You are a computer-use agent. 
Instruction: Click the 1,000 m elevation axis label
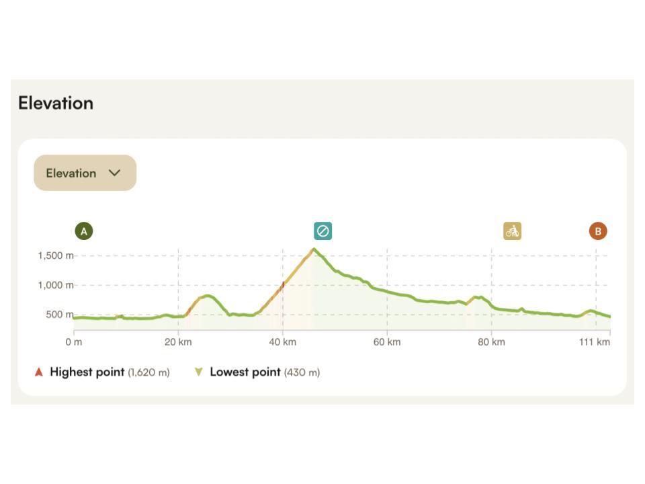pos(56,285)
